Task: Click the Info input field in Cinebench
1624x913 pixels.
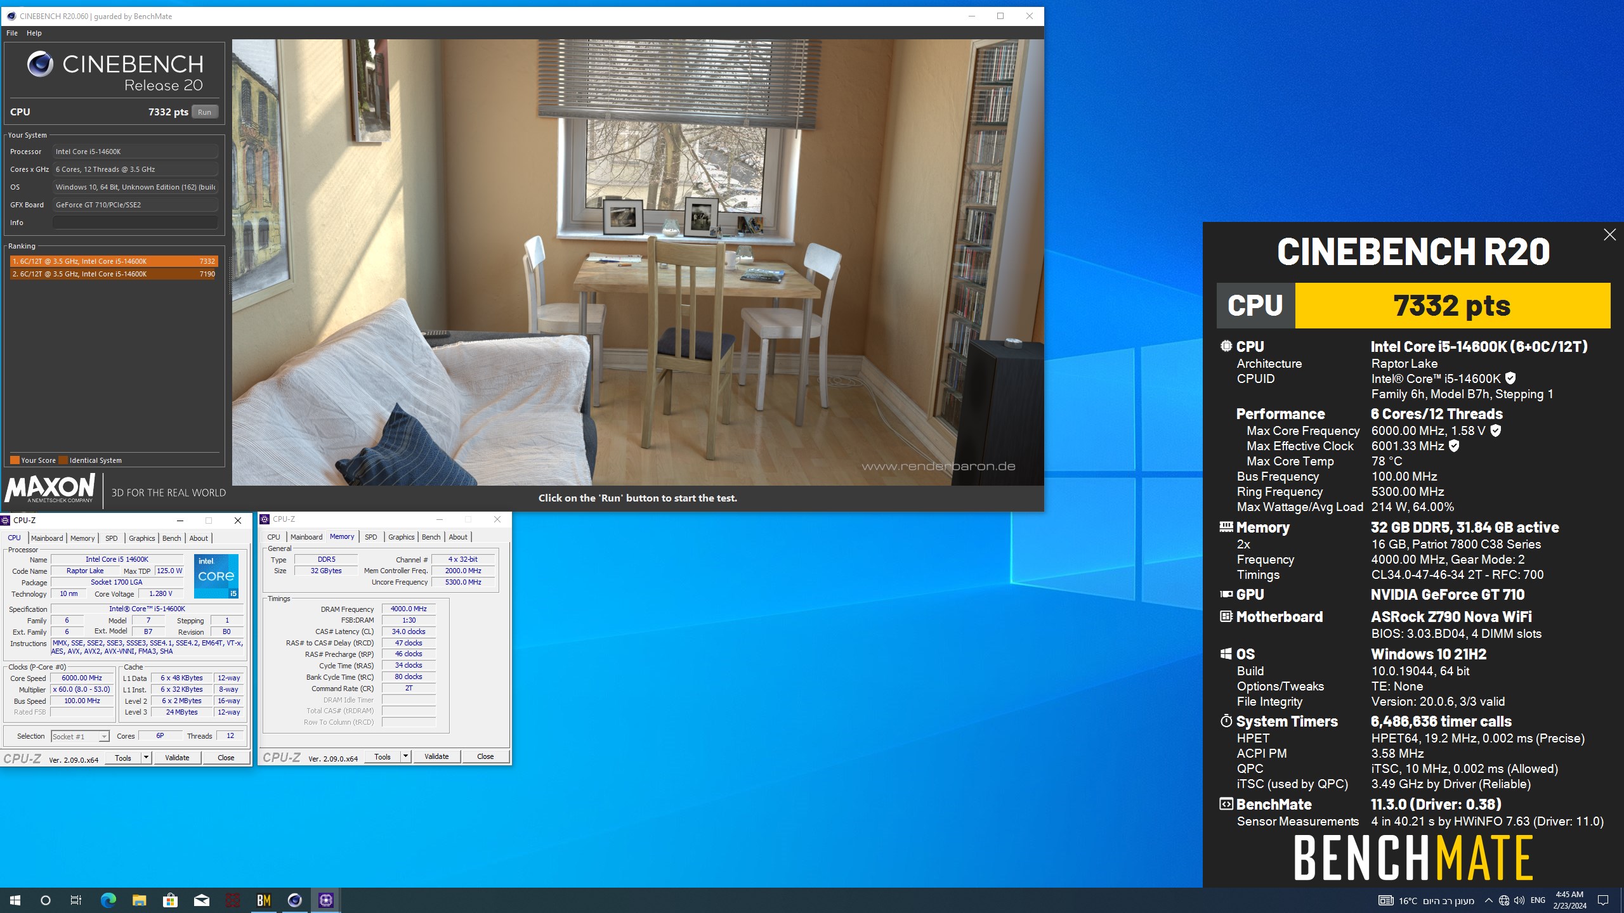Action: [x=135, y=223]
